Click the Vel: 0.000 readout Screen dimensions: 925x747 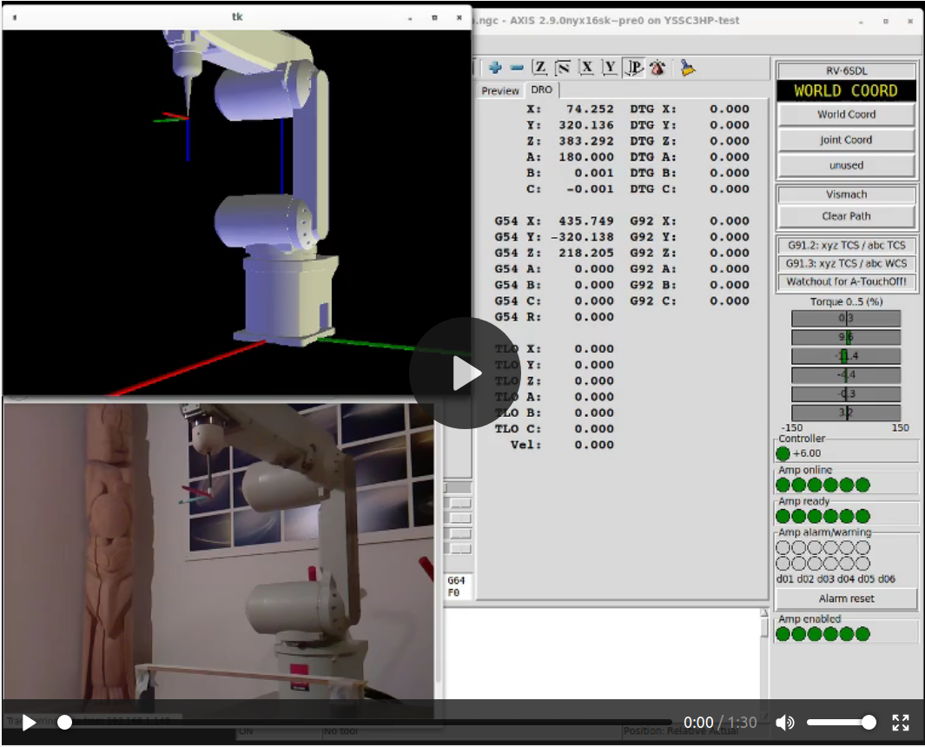tap(562, 445)
